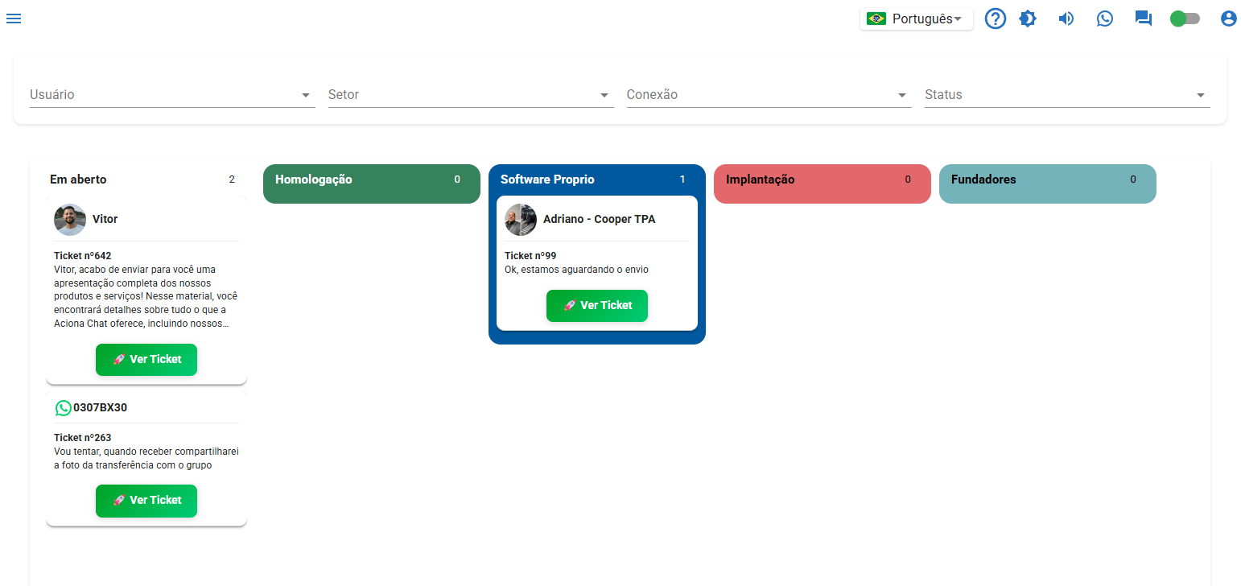Open the Conexão filter dropdown
1241x586 pixels.
(x=769, y=95)
